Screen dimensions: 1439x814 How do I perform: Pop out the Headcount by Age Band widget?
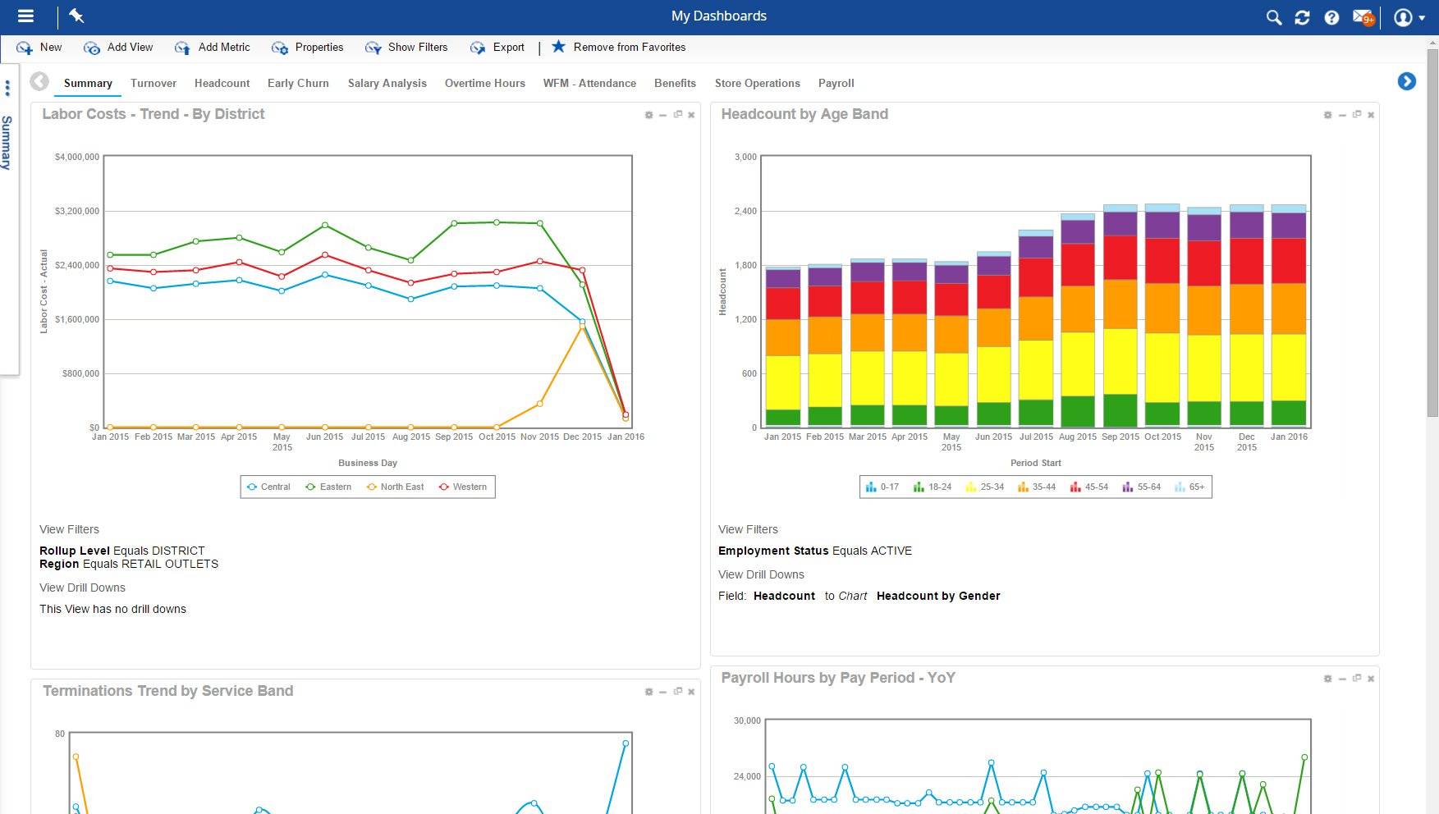(1356, 116)
